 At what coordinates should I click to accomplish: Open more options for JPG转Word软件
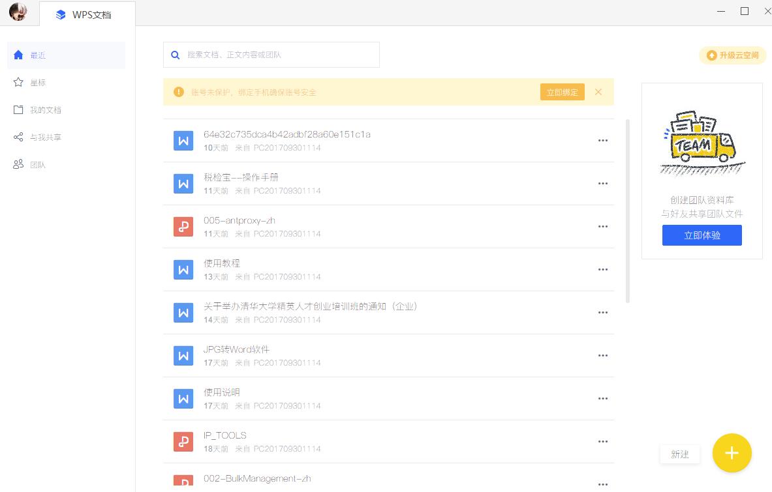(x=602, y=356)
